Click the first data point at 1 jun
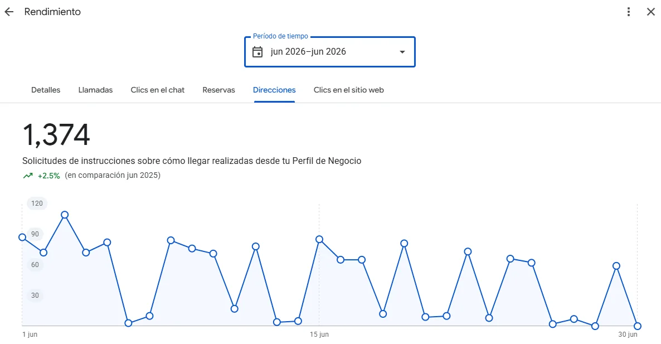This screenshot has width=661, height=344. tap(22, 238)
